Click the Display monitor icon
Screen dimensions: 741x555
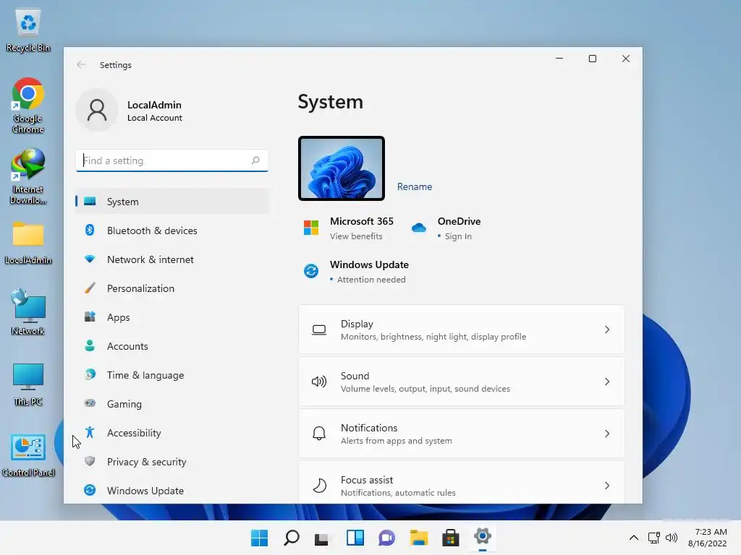(x=319, y=330)
